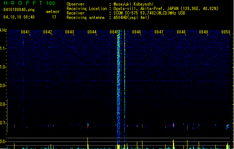The image size is (234, 149).
Task: Click the 0.9 kHz axis label
Action: (3, 86)
